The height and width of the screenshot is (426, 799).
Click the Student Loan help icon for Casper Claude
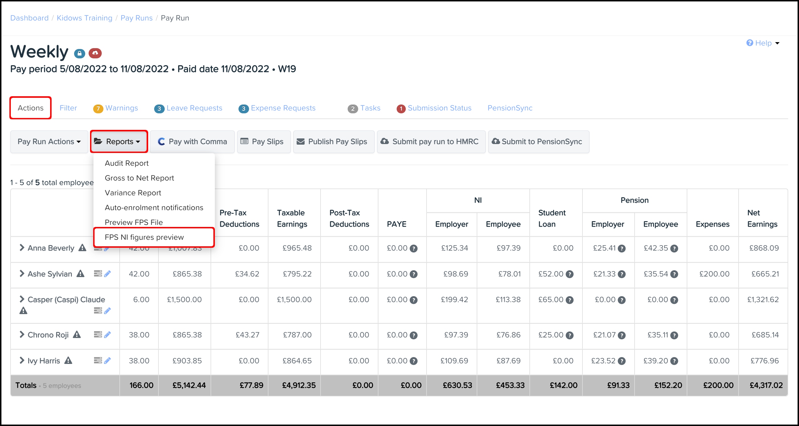click(570, 300)
